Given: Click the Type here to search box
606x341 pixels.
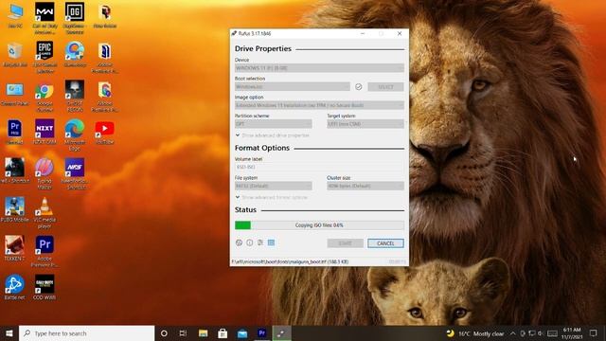Looking at the screenshot, I should coord(87,333).
